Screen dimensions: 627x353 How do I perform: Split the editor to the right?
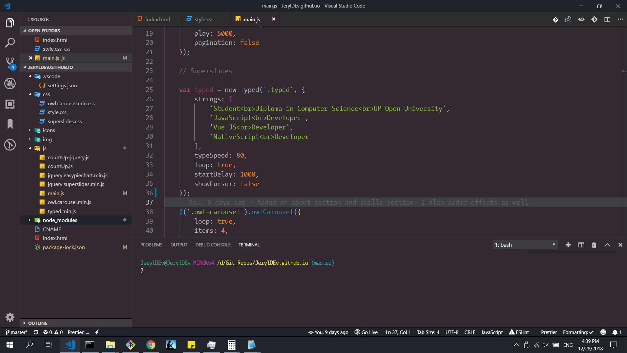coord(607,19)
